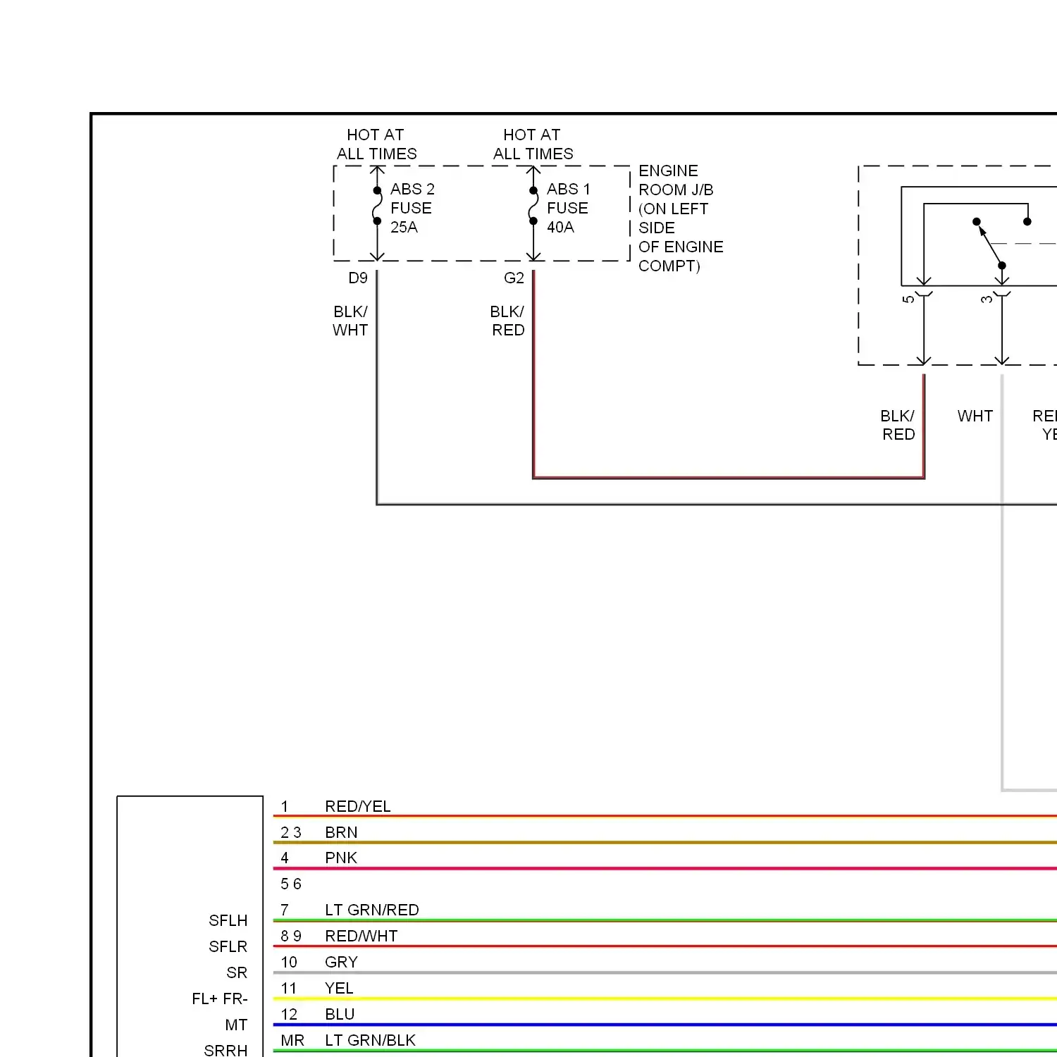Click the MR pin label
The image size is (1057, 1057).
tap(292, 1040)
